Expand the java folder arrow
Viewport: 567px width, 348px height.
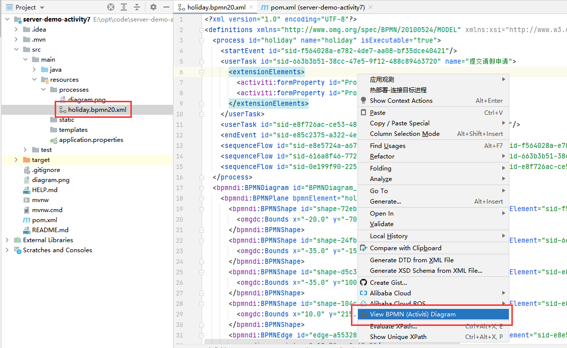[x=35, y=70]
